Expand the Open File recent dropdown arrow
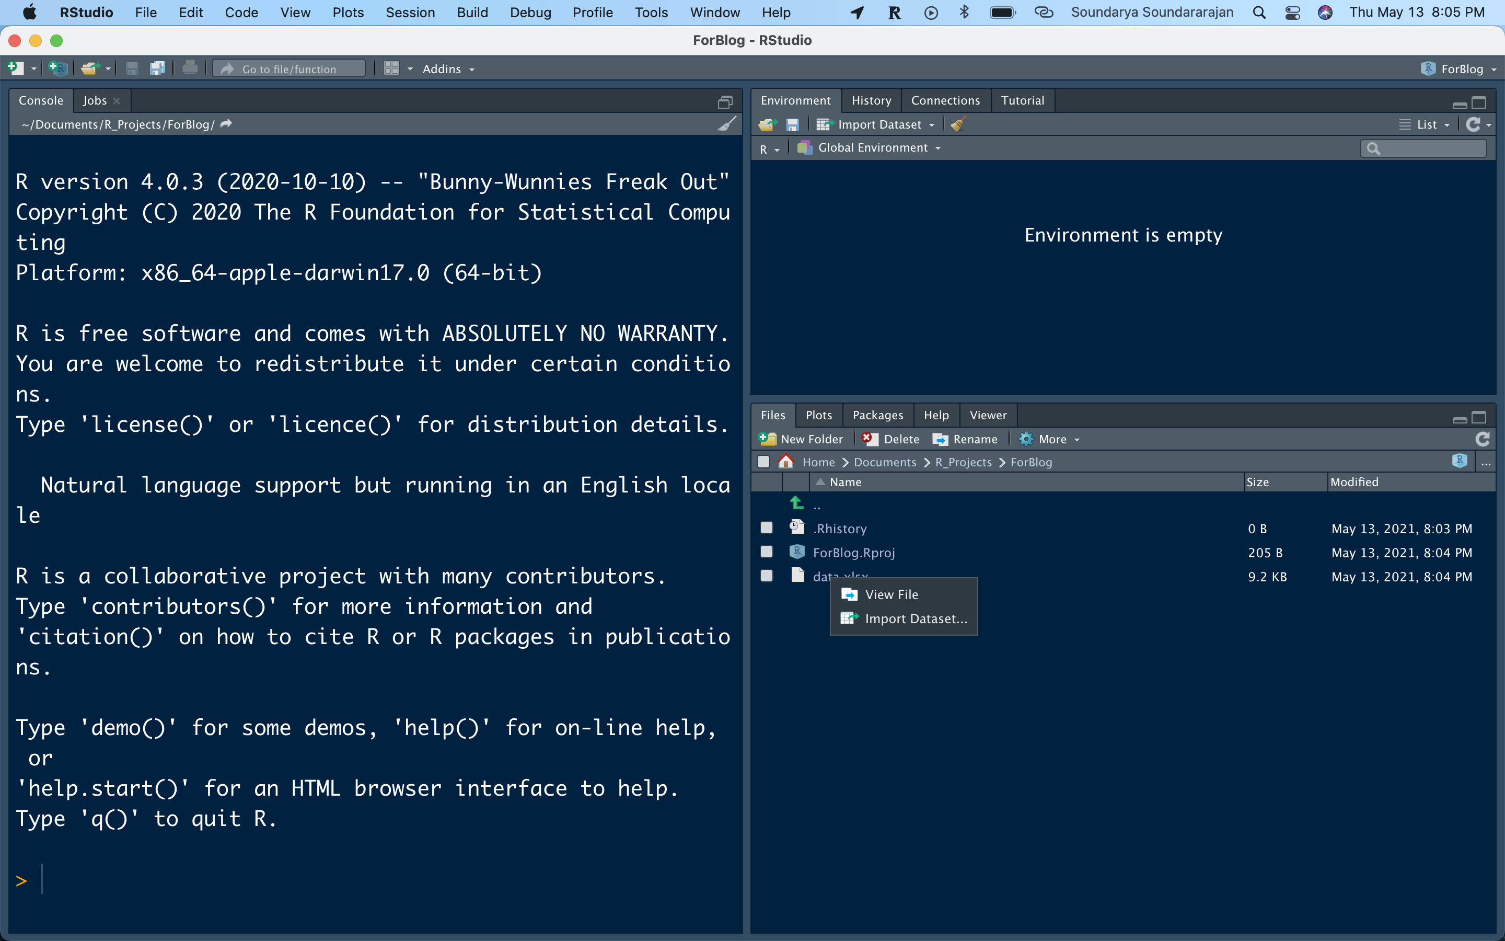This screenshot has height=941, width=1505. click(108, 69)
